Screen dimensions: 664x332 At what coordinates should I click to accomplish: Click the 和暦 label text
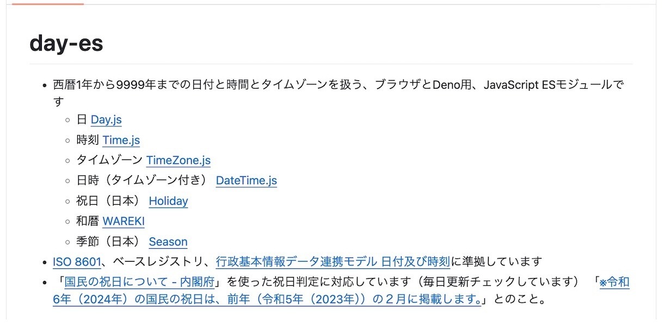(x=88, y=222)
